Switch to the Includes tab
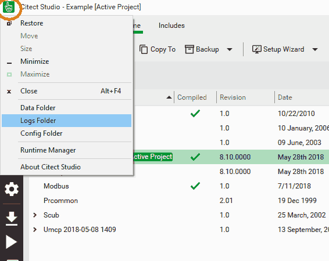The width and height of the screenshot is (329, 261). [171, 26]
